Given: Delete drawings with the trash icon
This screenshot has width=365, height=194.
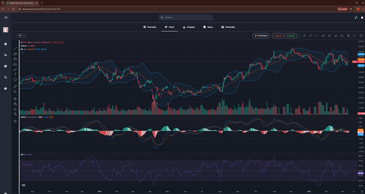Looking at the screenshot, I should click(15, 121).
